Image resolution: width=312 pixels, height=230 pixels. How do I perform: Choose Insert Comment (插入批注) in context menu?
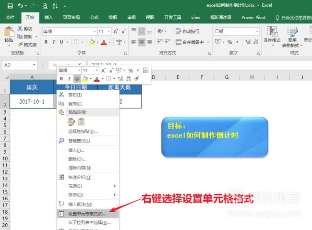[88, 205]
